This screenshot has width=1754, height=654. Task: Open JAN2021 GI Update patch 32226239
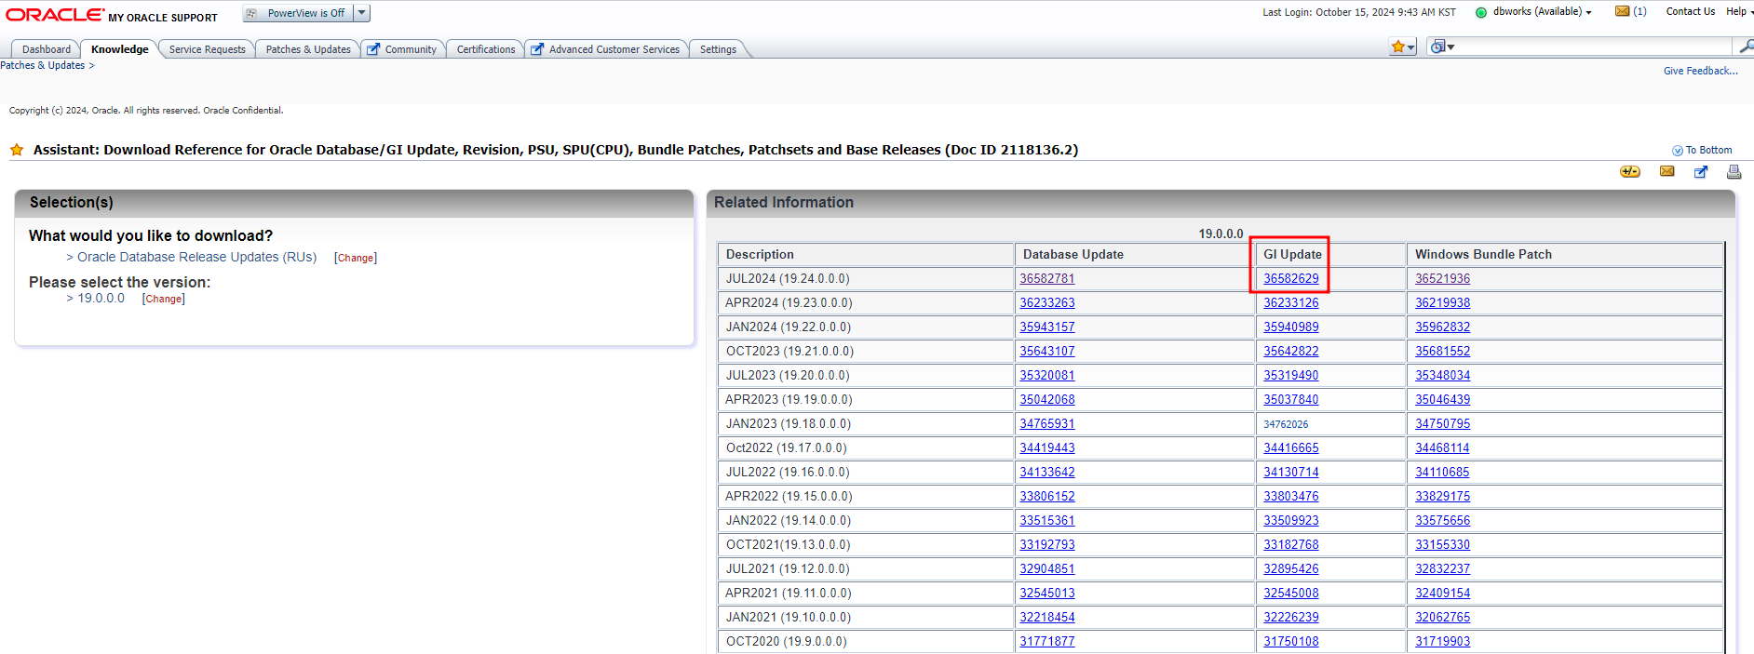[1291, 617]
